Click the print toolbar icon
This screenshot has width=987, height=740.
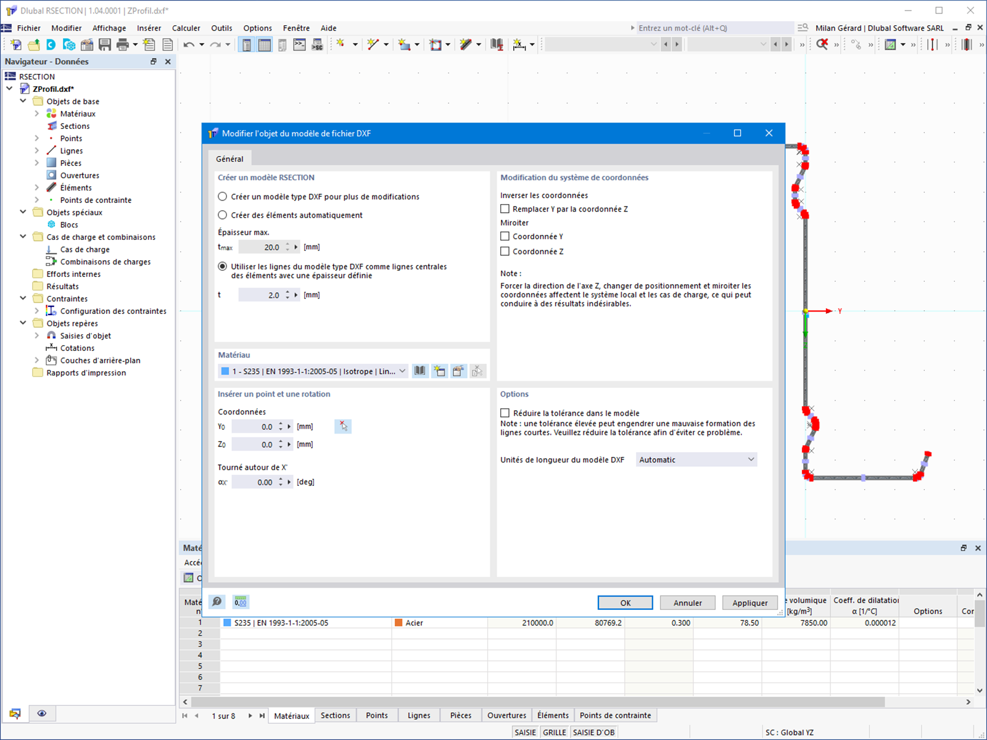pyautogui.click(x=122, y=44)
